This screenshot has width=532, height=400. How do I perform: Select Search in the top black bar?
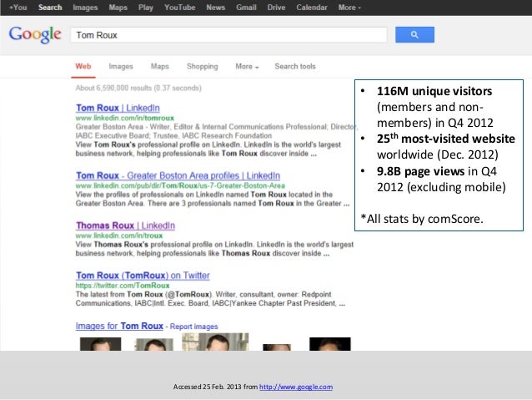(x=50, y=8)
